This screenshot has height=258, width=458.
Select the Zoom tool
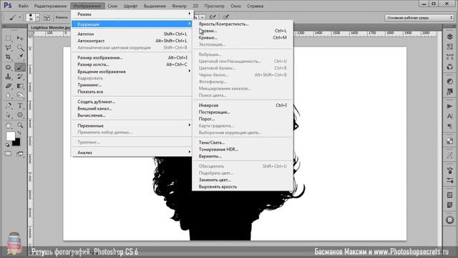(20, 125)
